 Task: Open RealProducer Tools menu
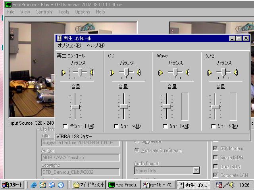[x=63, y=12]
